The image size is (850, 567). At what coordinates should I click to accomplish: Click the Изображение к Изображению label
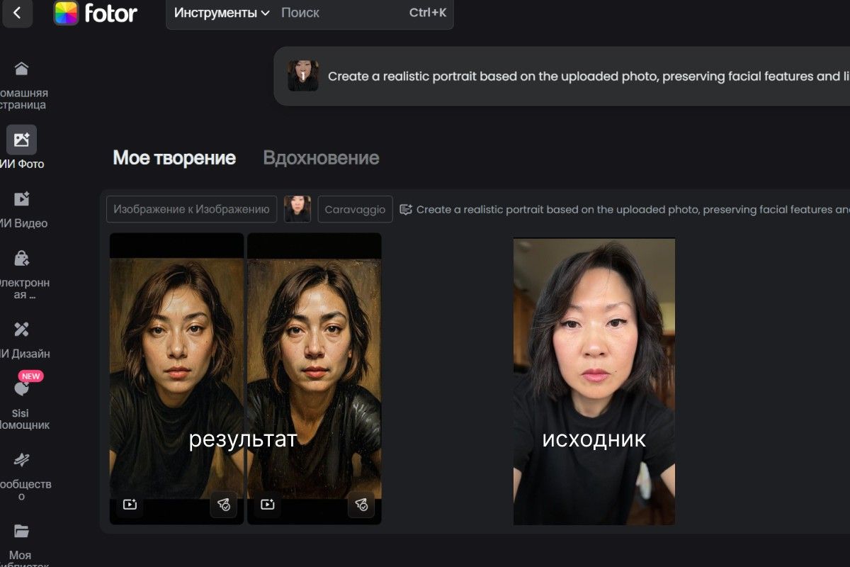(x=191, y=208)
